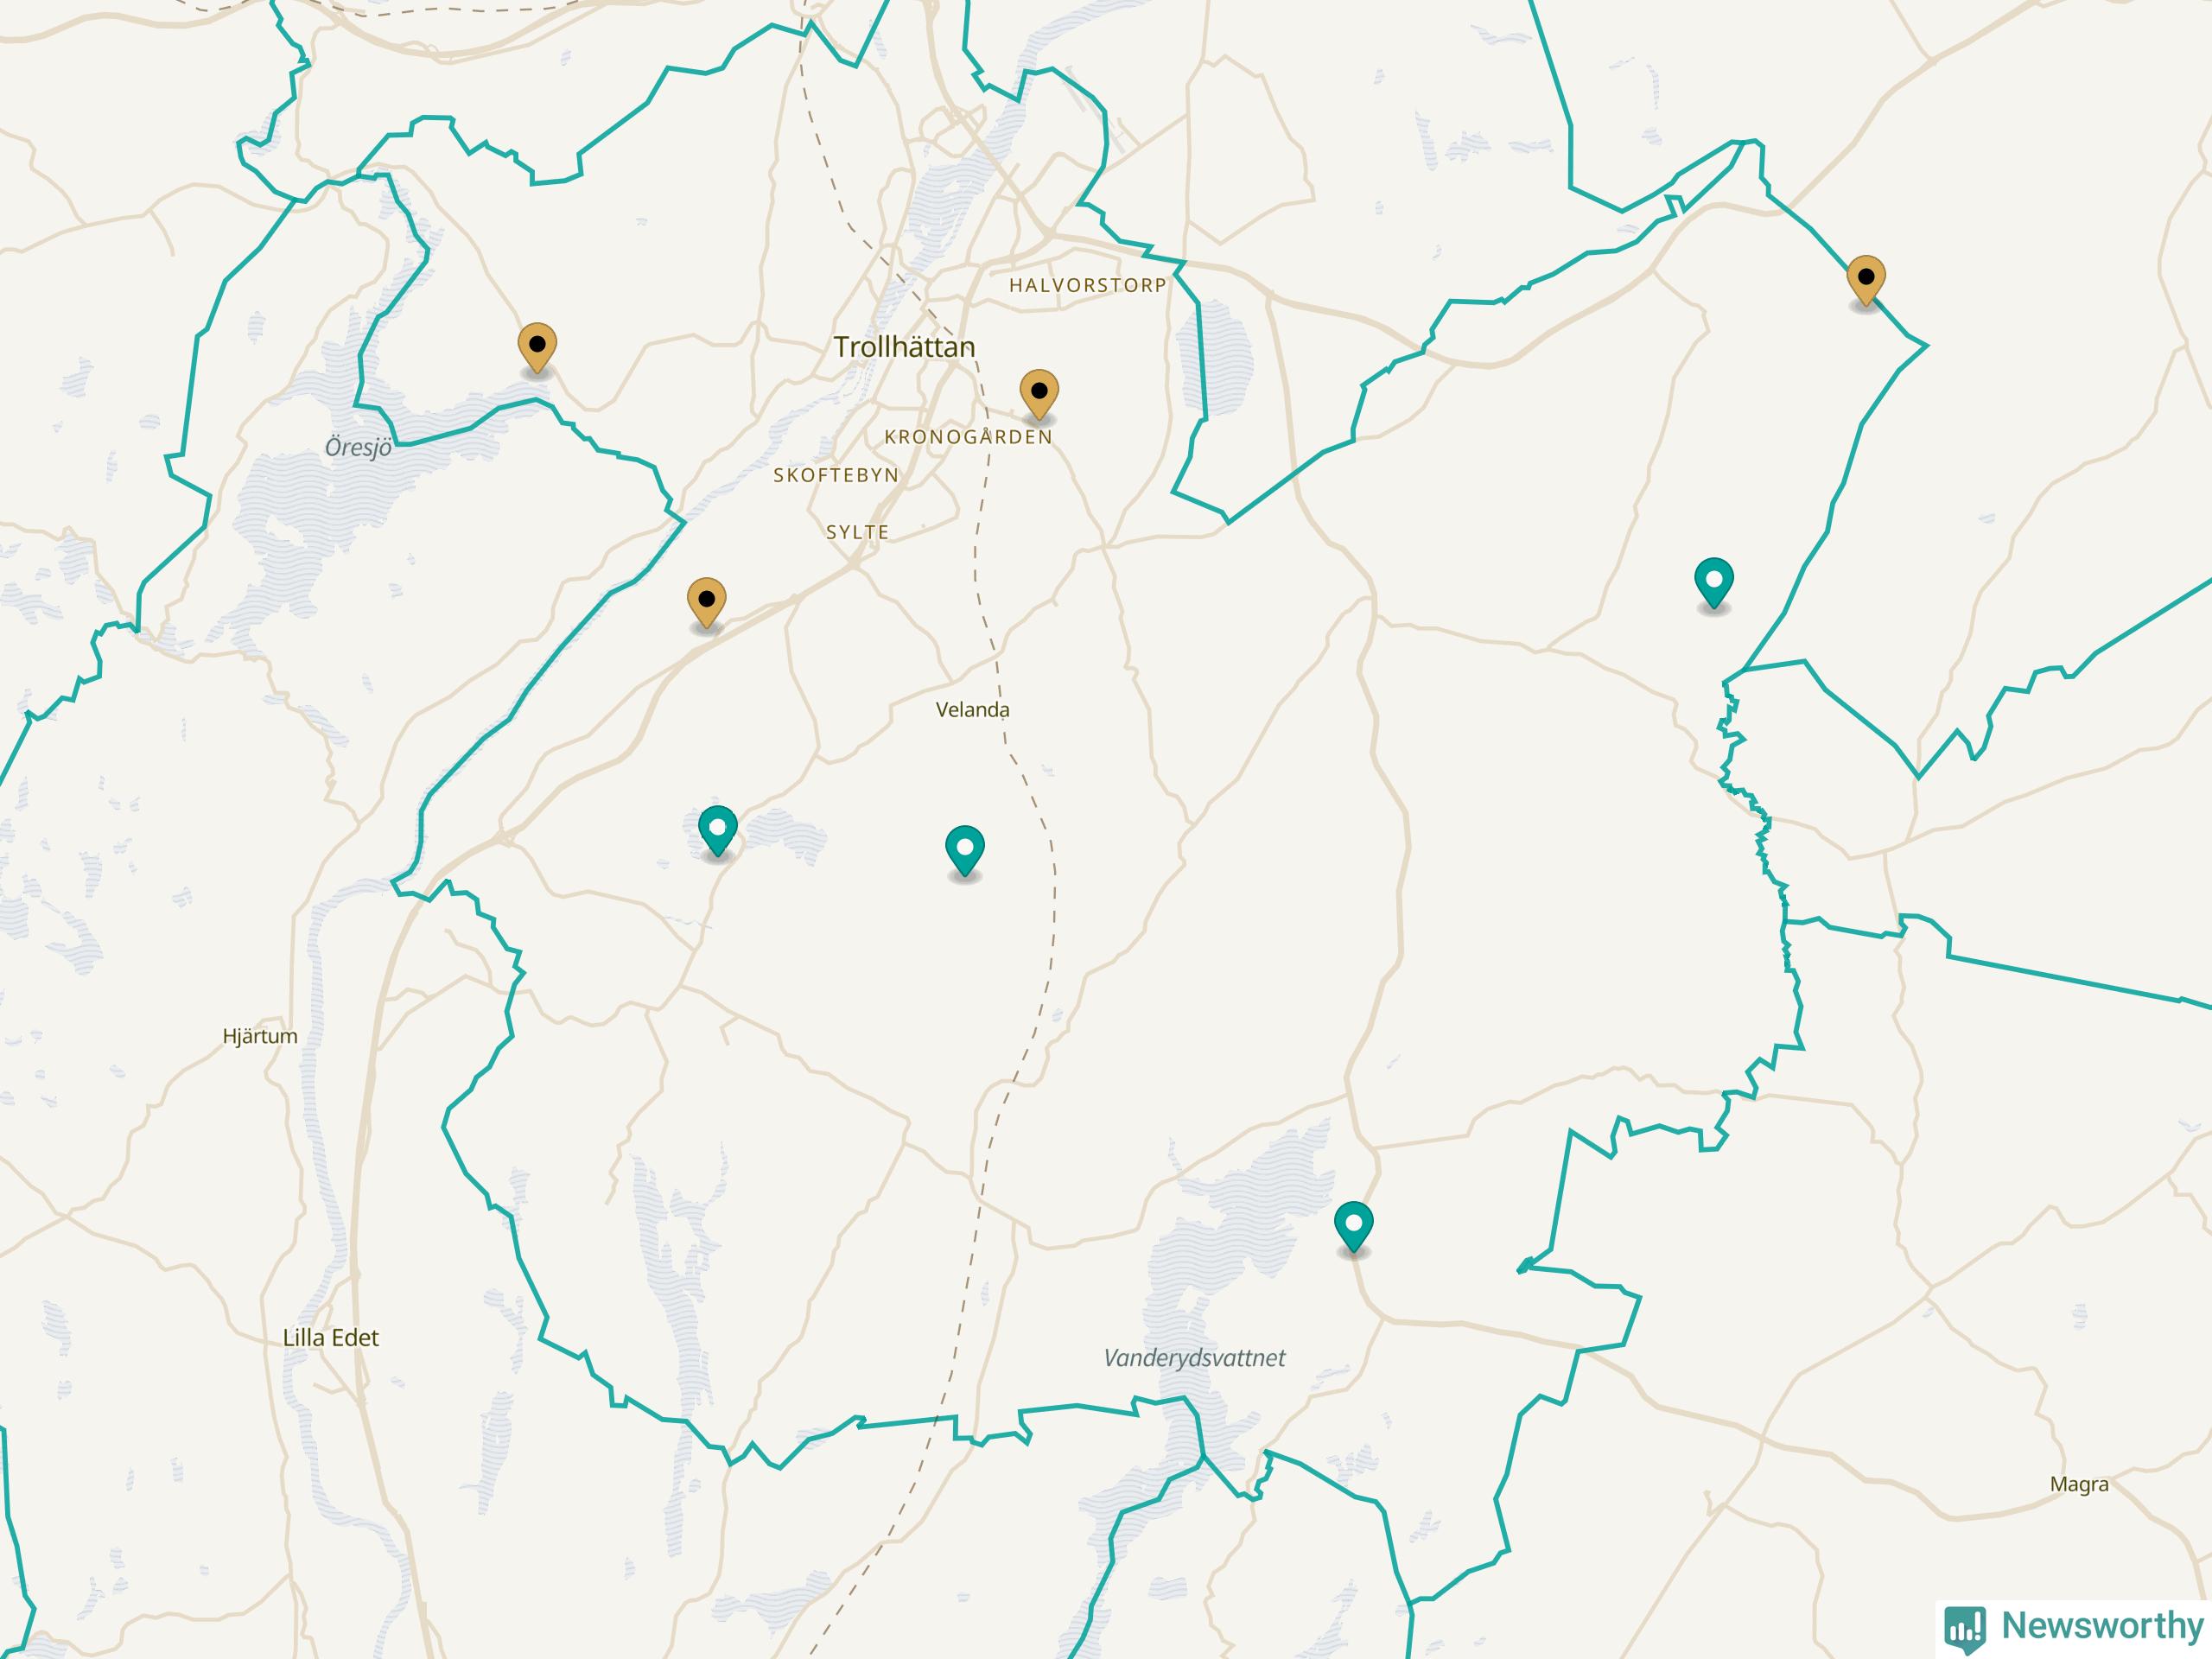Select the gold marker above Kronogården label
Viewport: 2212px width, 1659px height.
point(1039,394)
